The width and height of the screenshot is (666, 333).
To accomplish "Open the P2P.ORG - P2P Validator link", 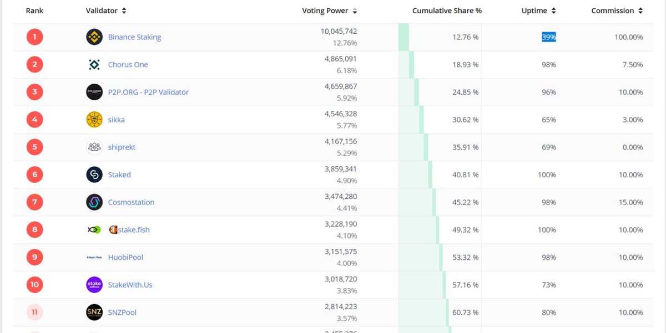I will 148,92.
